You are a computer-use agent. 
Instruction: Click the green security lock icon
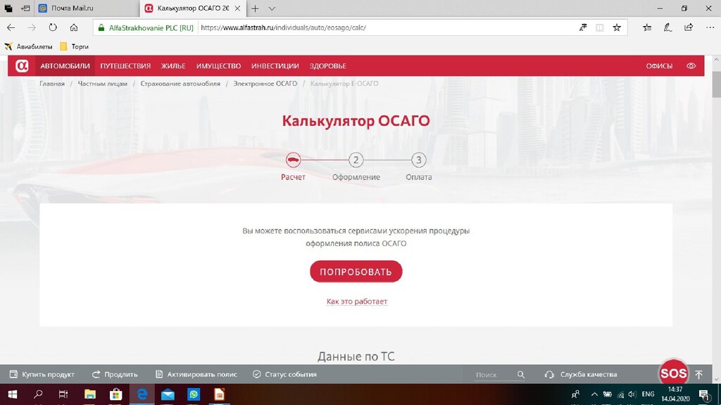click(x=101, y=27)
